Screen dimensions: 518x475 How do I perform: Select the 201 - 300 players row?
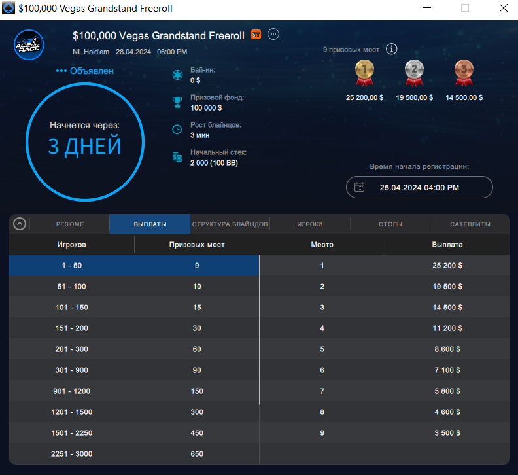[134, 349]
